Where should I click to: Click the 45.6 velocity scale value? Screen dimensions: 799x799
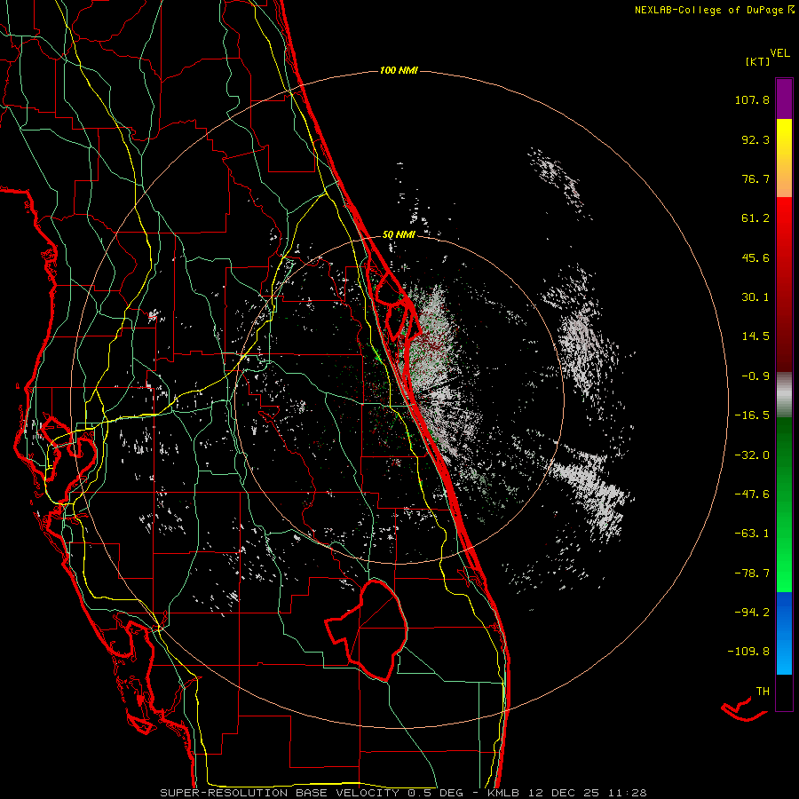755,257
